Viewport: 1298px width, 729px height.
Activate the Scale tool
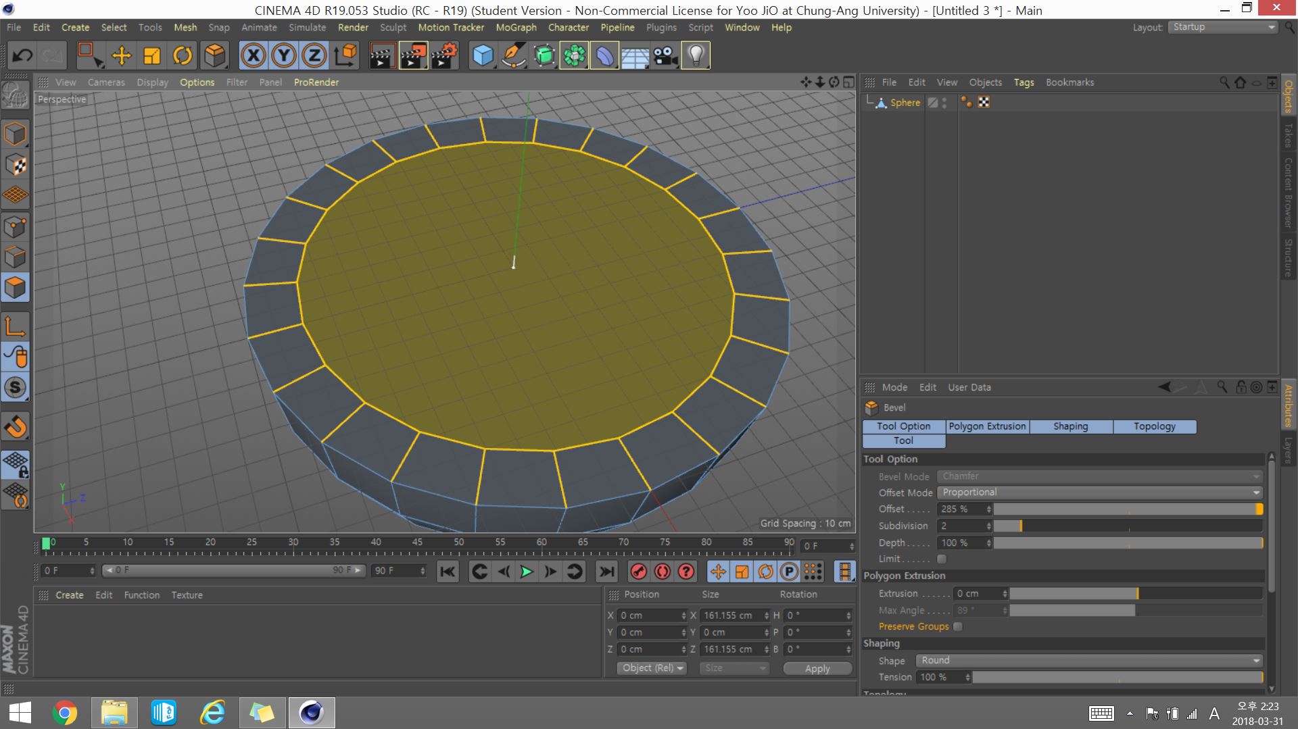click(152, 55)
